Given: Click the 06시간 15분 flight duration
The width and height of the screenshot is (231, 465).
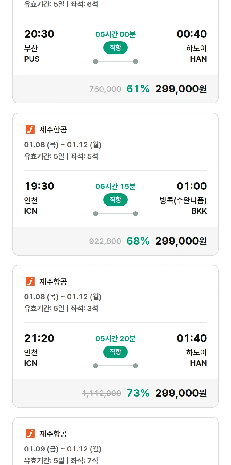Looking at the screenshot, I should pos(115,187).
